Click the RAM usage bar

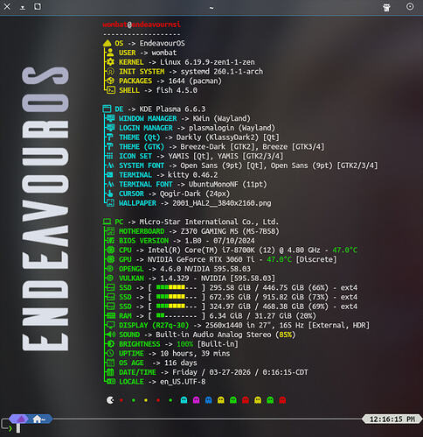[177, 315]
